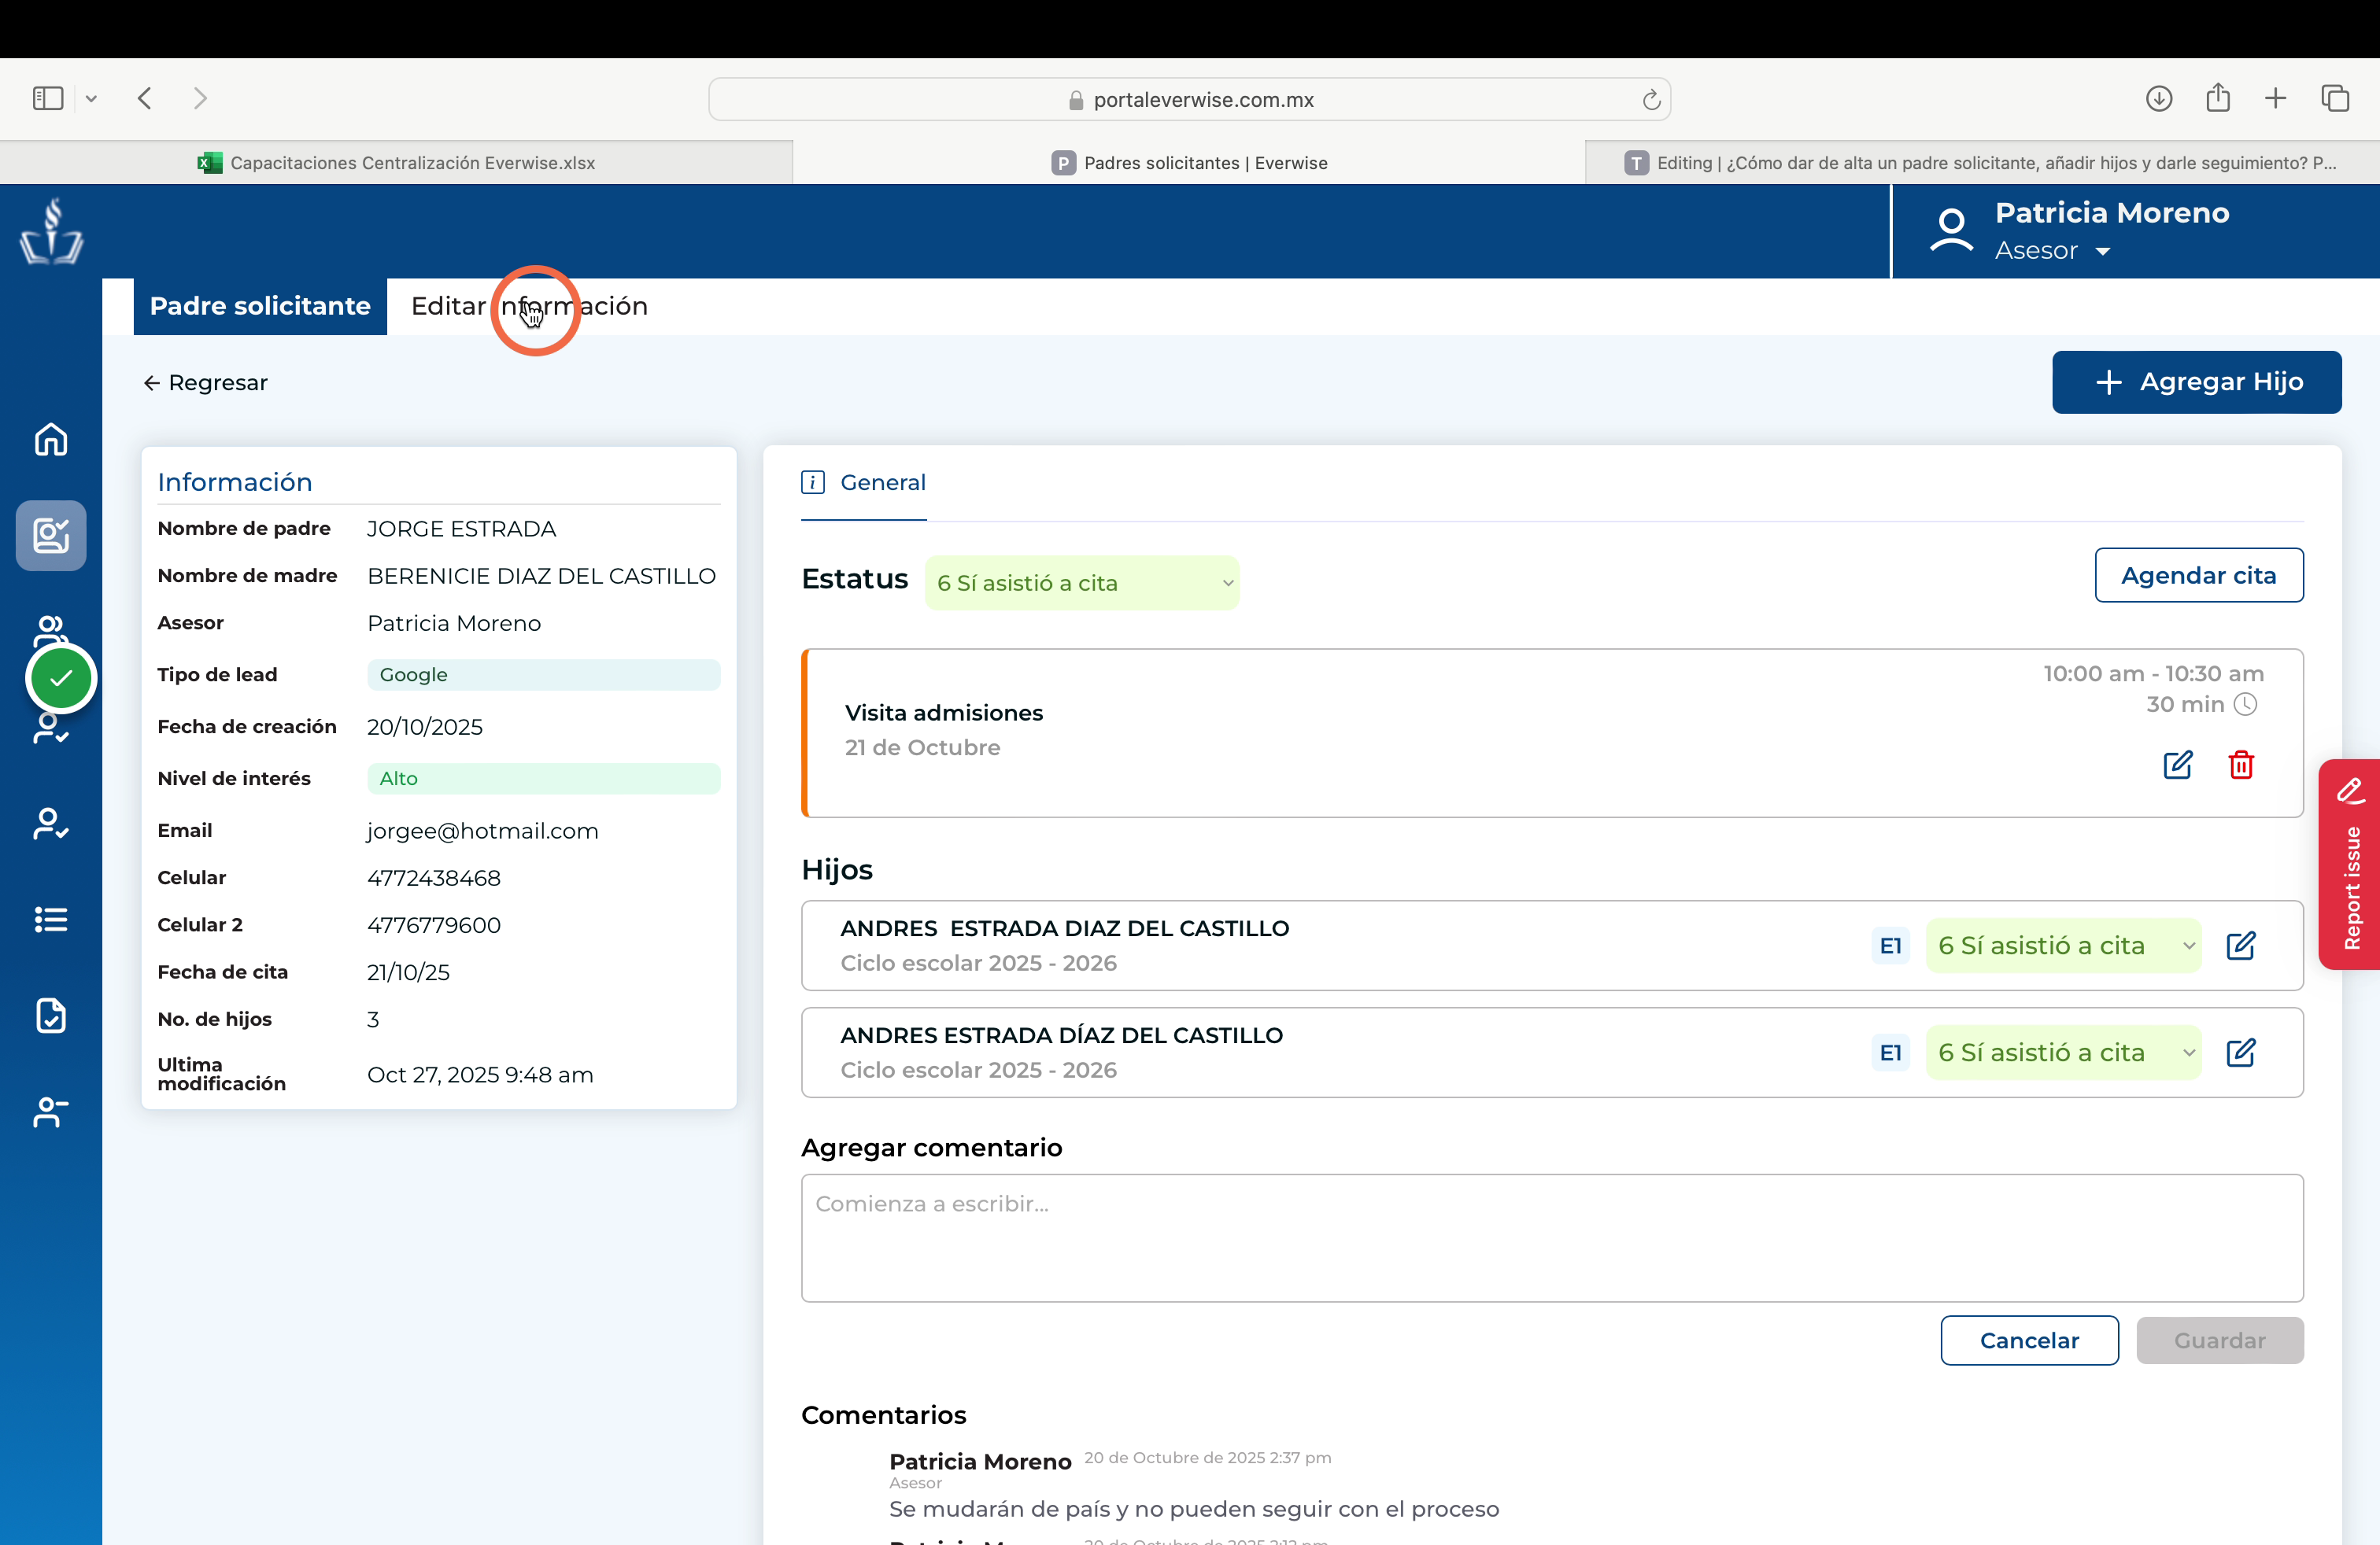The width and height of the screenshot is (2380, 1545).
Task: Open the user-minus sidebar icon
Action: click(x=51, y=1112)
